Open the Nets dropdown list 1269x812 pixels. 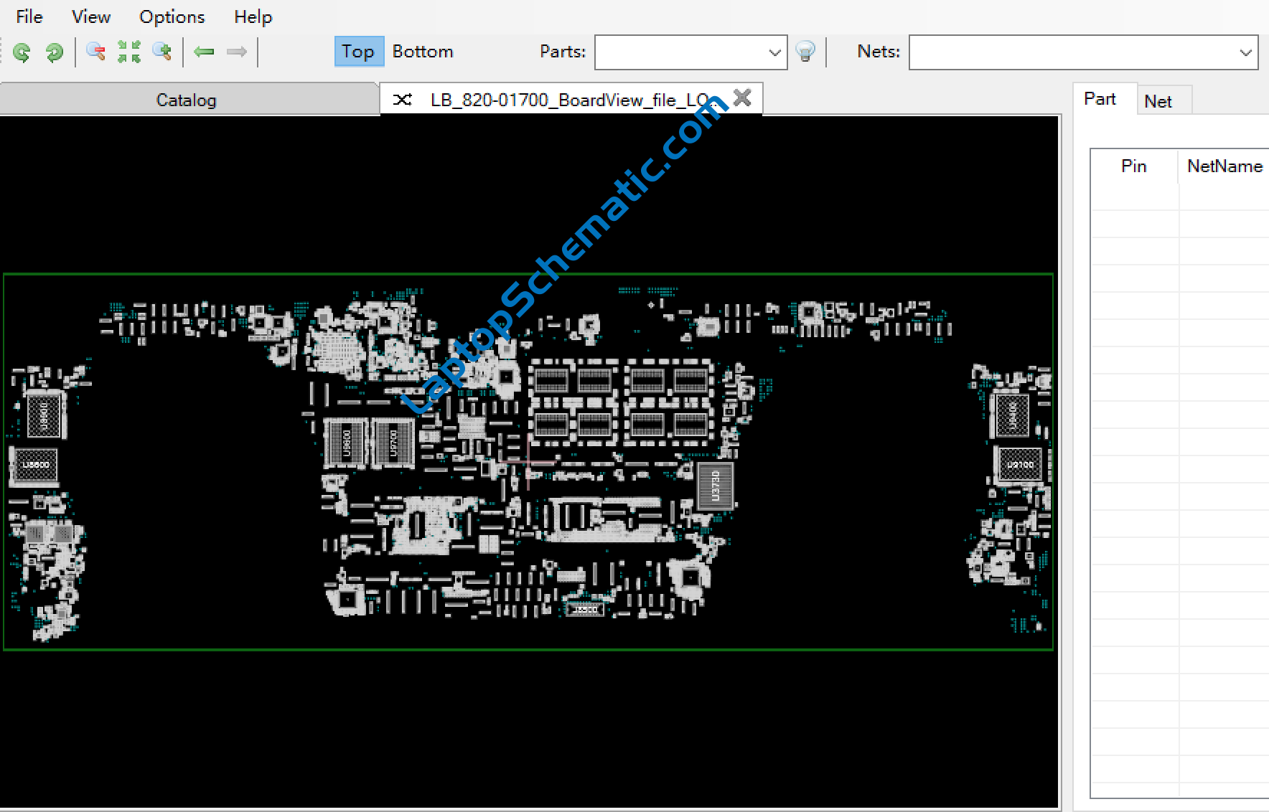(x=1245, y=52)
